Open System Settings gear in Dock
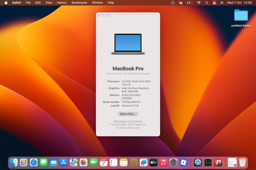This screenshot has width=256, height=170. 173,162
